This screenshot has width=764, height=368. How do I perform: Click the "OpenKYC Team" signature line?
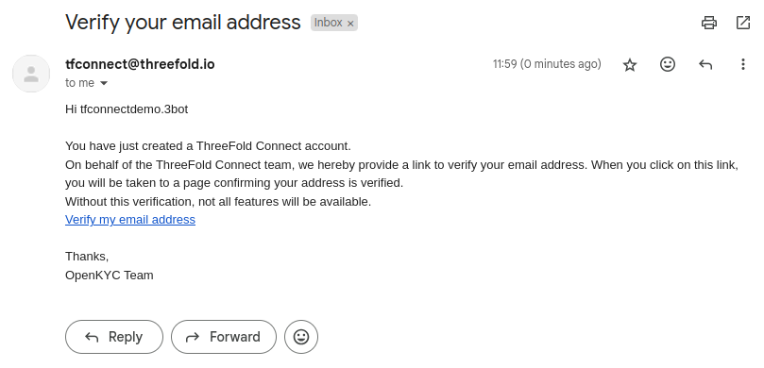tap(110, 275)
